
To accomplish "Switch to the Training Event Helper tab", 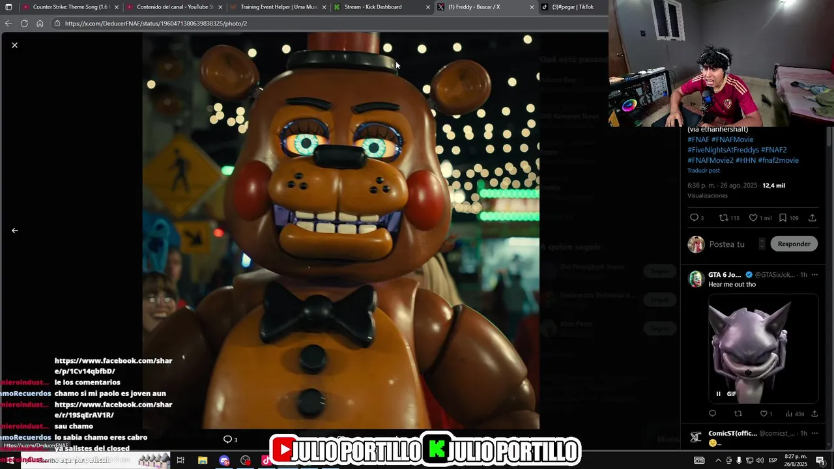I will coord(278,7).
